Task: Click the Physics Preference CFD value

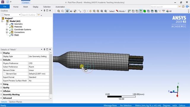Action: pos(39,63)
